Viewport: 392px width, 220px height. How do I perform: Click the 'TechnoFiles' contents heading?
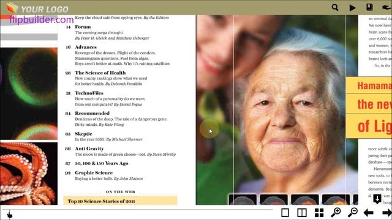pos(89,93)
